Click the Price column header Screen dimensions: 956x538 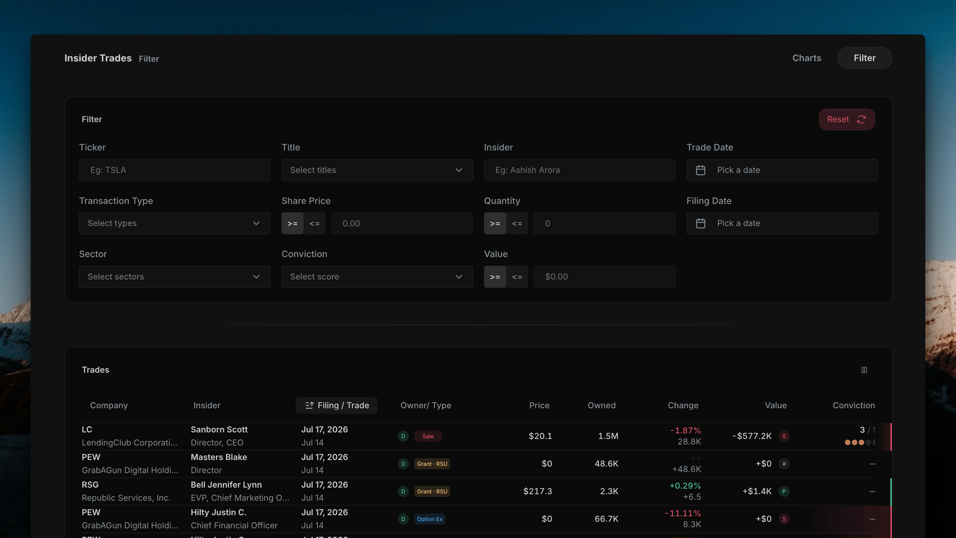pos(539,405)
